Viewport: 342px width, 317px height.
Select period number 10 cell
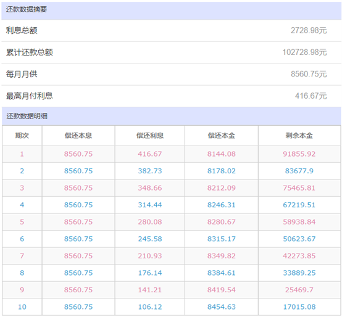(22, 307)
